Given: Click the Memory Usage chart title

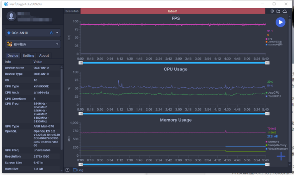Looking at the screenshot, I should (x=176, y=120).
